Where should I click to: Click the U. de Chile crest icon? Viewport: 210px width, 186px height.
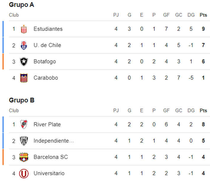point(24,45)
